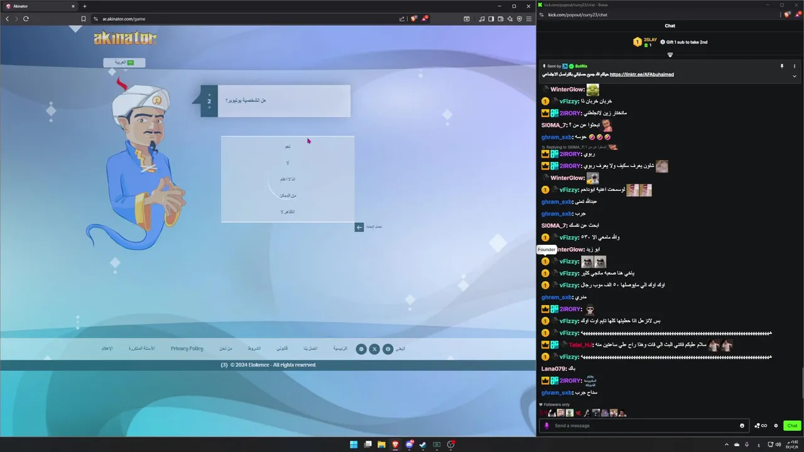Image resolution: width=804 pixels, height=452 pixels.
Task: Open Steam from taskbar
Action: tap(423, 444)
